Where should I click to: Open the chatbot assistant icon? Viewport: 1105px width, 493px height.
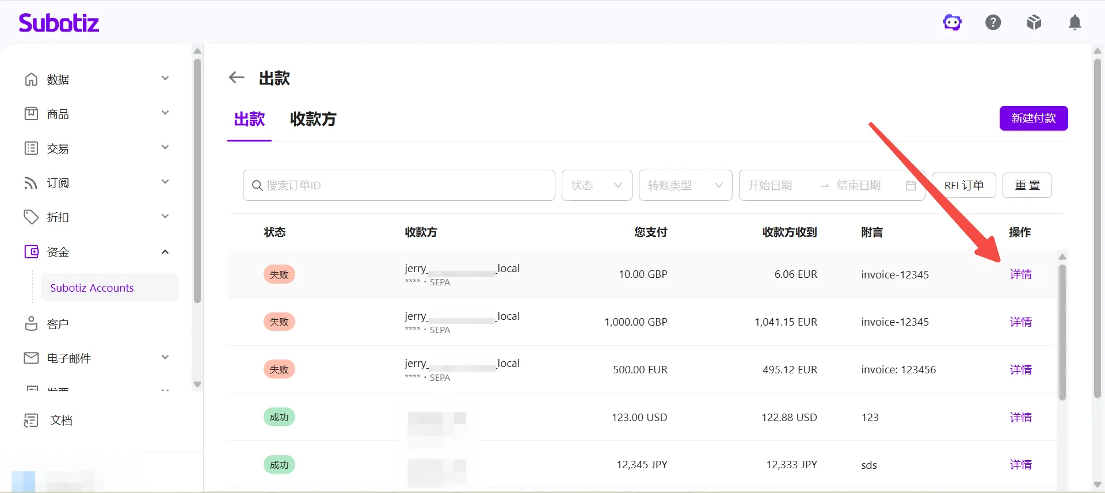[x=952, y=22]
